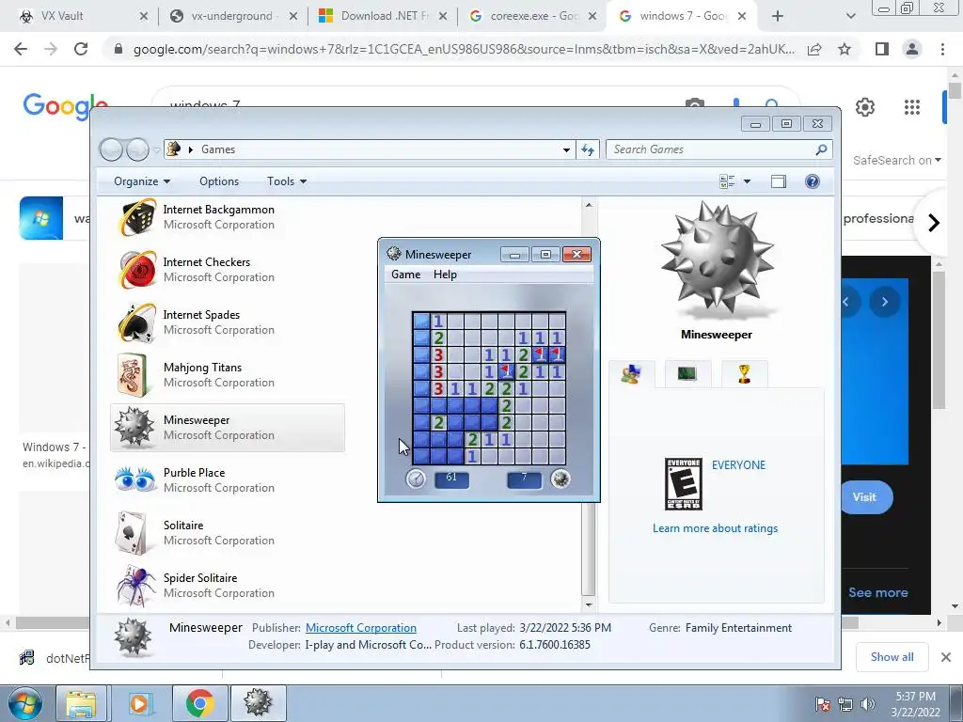Screen dimensions: 963x722
Task: Open Windows Media Player from the taskbar
Action: pyautogui.click(x=139, y=703)
